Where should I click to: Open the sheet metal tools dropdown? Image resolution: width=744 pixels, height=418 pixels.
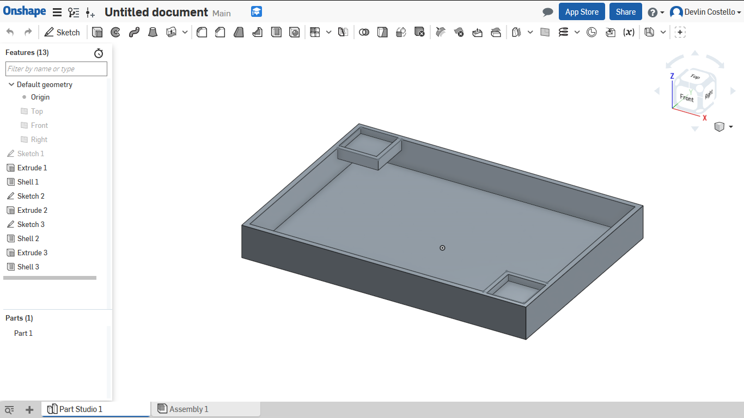click(663, 33)
